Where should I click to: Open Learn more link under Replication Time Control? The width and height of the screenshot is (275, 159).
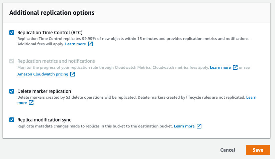[75, 44]
